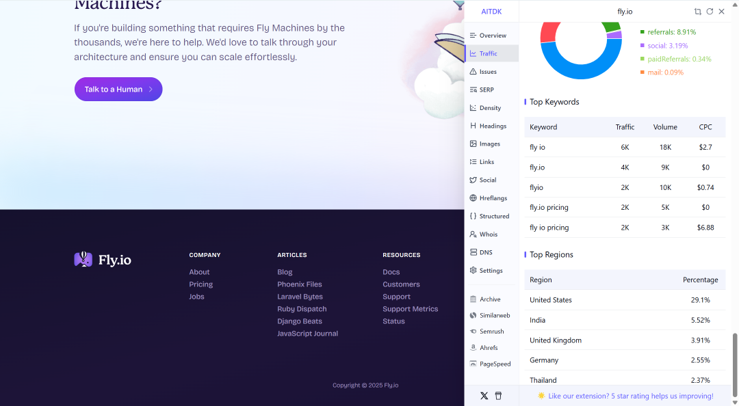The height and width of the screenshot is (406, 739).
Task: Click the 'flyio' keyword cell
Action: 536,187
